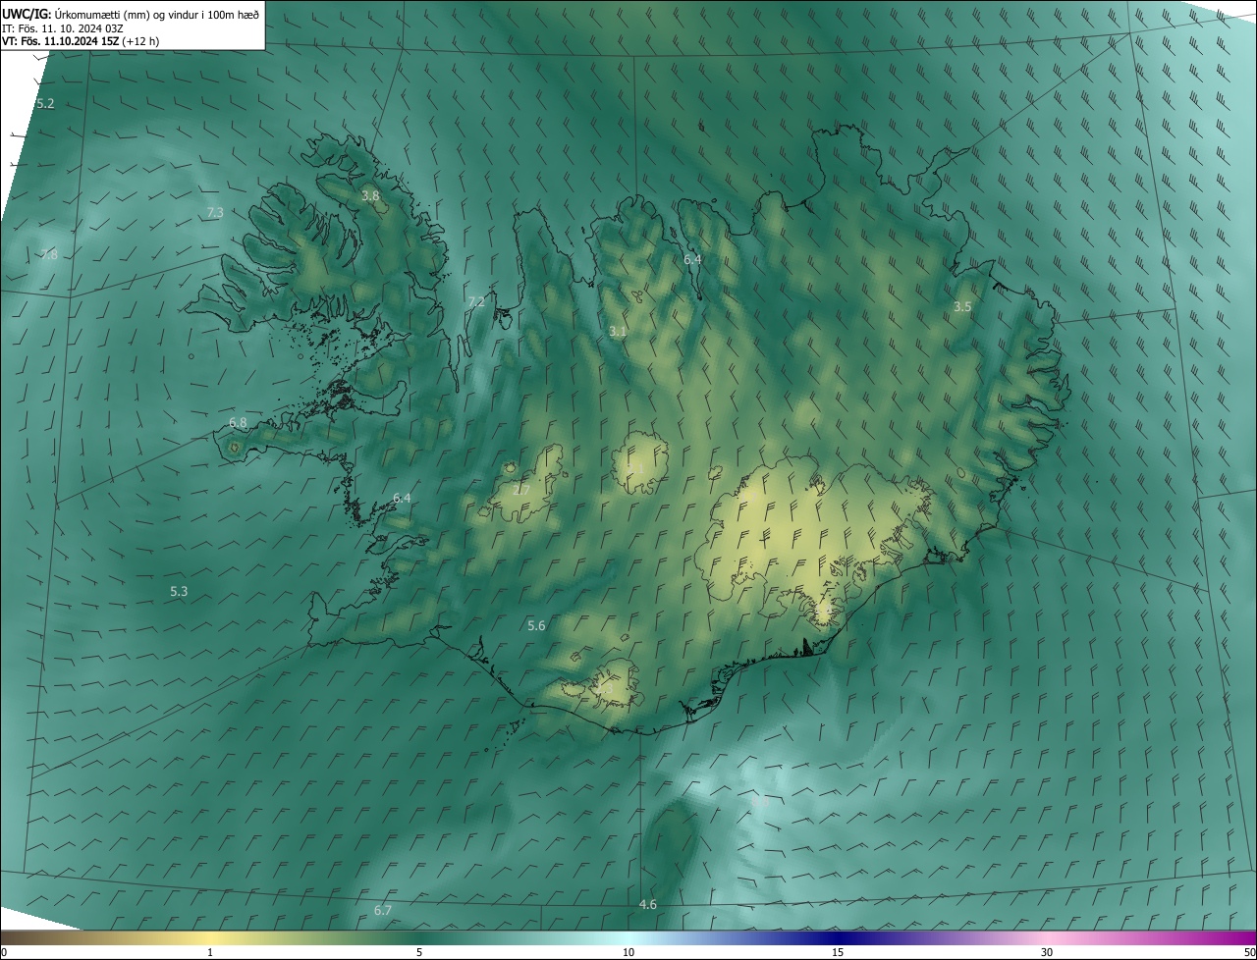1257x960 pixels.
Task: Click the '5.2' value label on the map
Action: point(45,104)
